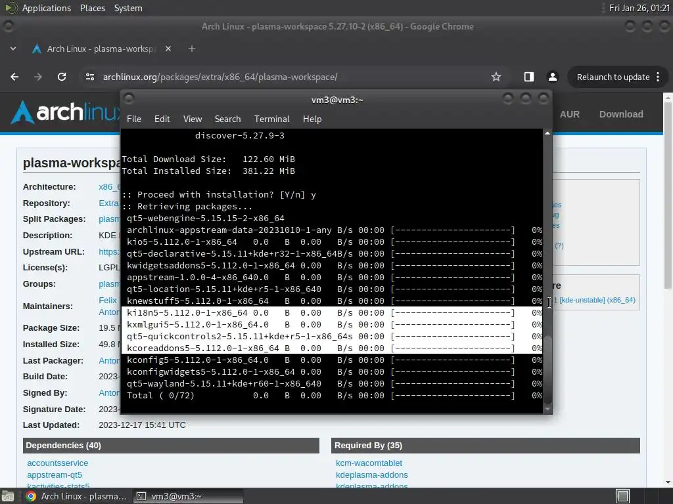Open the Applications panel menu
This screenshot has width=673, height=504.
click(47, 8)
